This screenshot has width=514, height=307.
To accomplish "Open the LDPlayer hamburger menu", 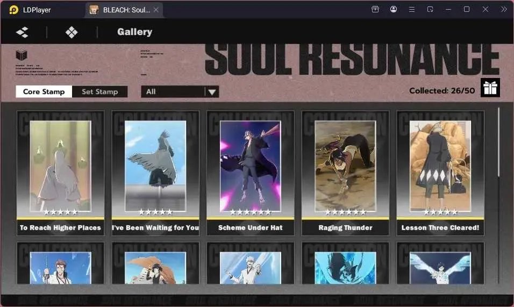I will 412,10.
